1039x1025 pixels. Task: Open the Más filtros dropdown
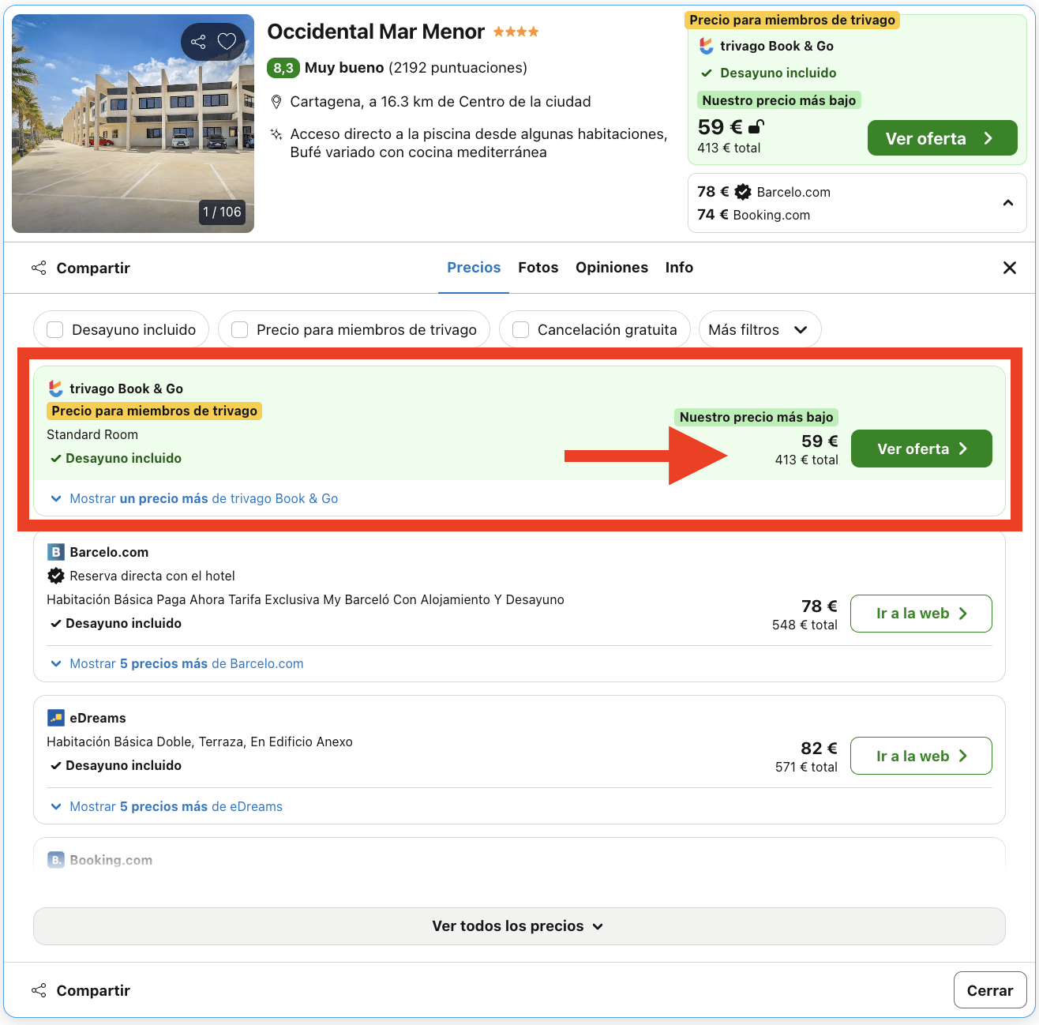760,329
